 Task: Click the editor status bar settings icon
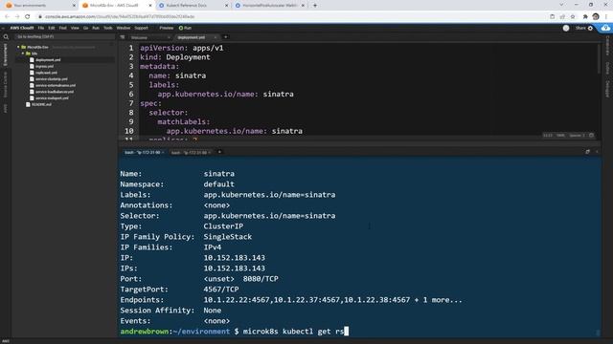pyautogui.click(x=592, y=136)
